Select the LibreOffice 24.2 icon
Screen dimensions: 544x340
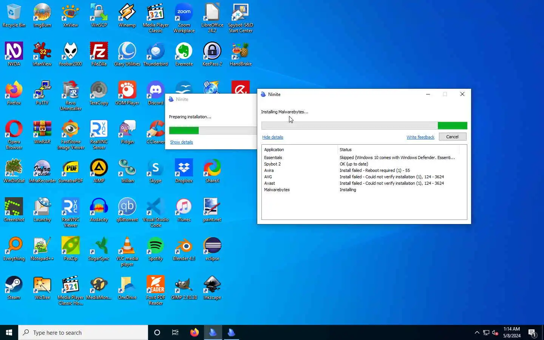212,18
